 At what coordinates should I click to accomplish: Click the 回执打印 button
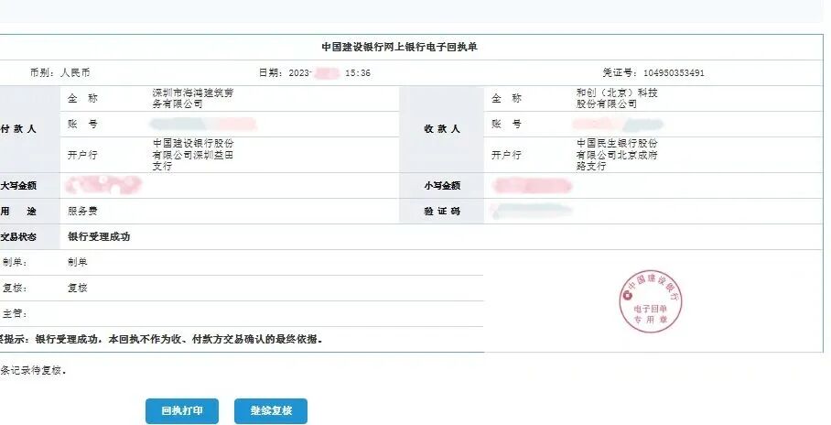(182, 410)
